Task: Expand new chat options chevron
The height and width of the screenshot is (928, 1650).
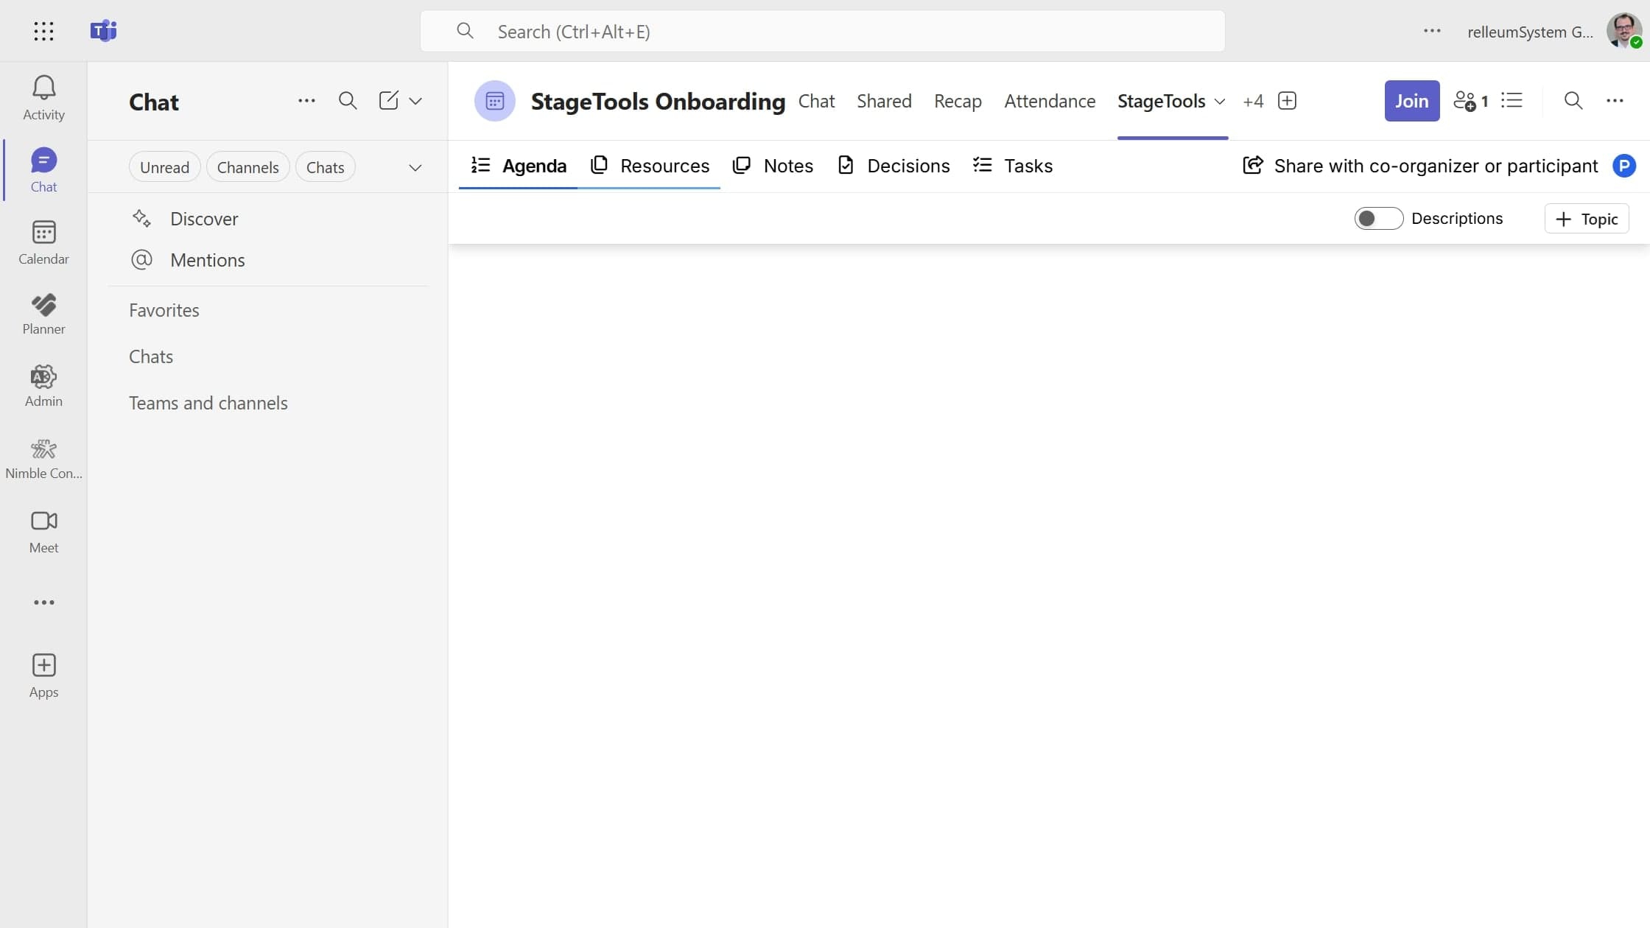Action: click(415, 101)
